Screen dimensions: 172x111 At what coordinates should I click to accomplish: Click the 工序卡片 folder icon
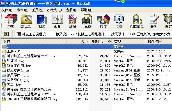[x=4, y=51]
